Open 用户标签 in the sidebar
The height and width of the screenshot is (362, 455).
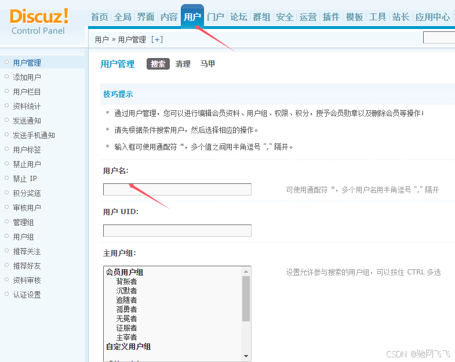pos(27,150)
